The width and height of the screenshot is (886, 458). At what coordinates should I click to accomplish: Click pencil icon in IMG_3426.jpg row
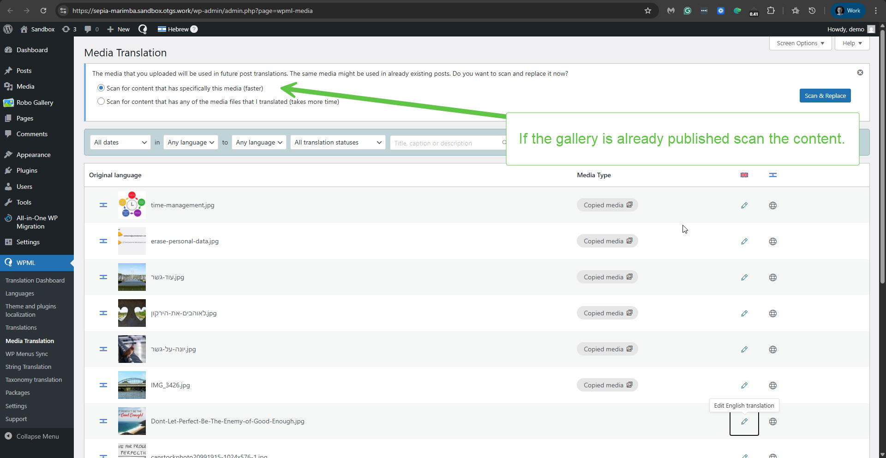coord(744,386)
